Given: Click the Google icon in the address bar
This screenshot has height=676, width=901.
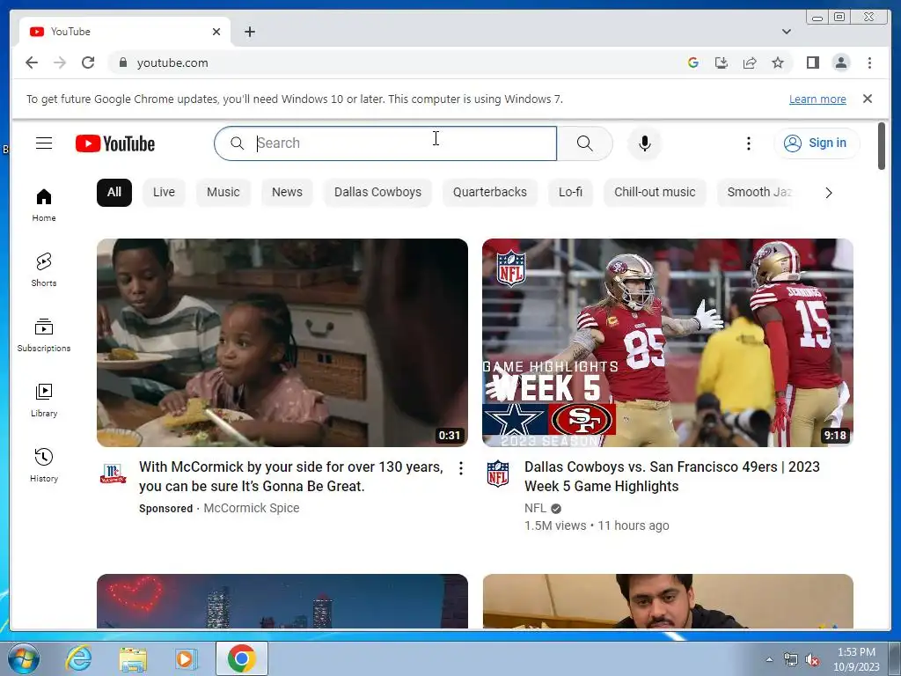Looking at the screenshot, I should tap(693, 62).
